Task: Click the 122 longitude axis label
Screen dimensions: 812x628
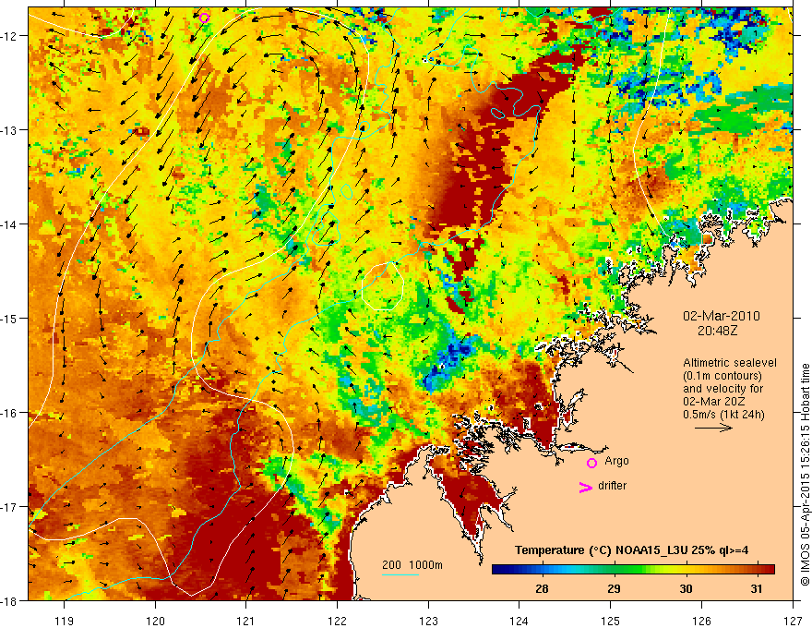Action: click(337, 621)
